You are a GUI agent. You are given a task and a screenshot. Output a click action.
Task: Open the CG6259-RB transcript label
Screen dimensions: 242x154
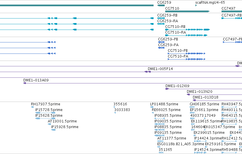167,15
